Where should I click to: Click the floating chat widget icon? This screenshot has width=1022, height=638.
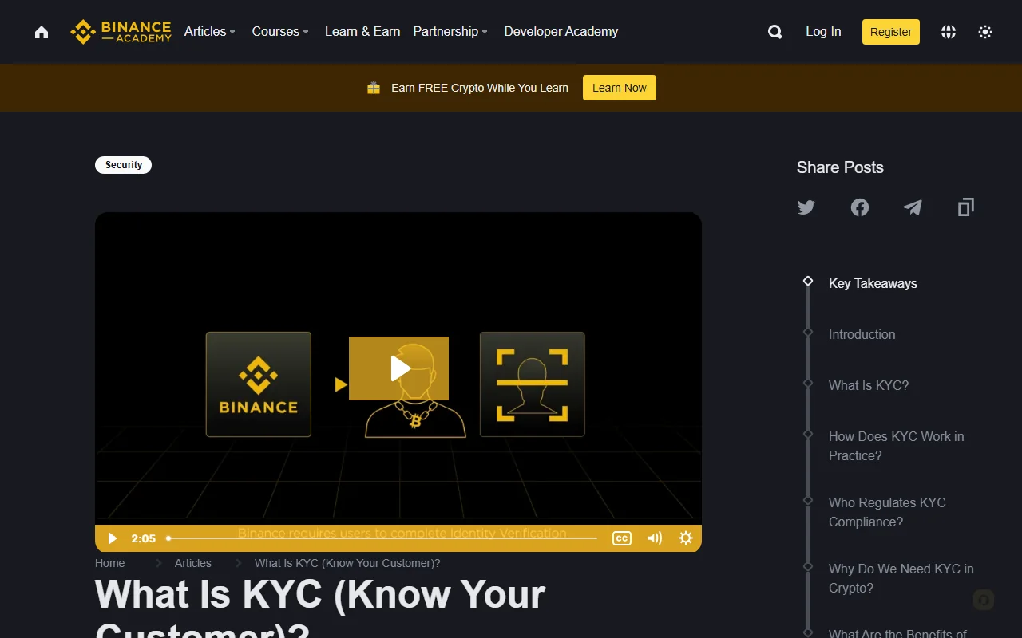point(984,600)
